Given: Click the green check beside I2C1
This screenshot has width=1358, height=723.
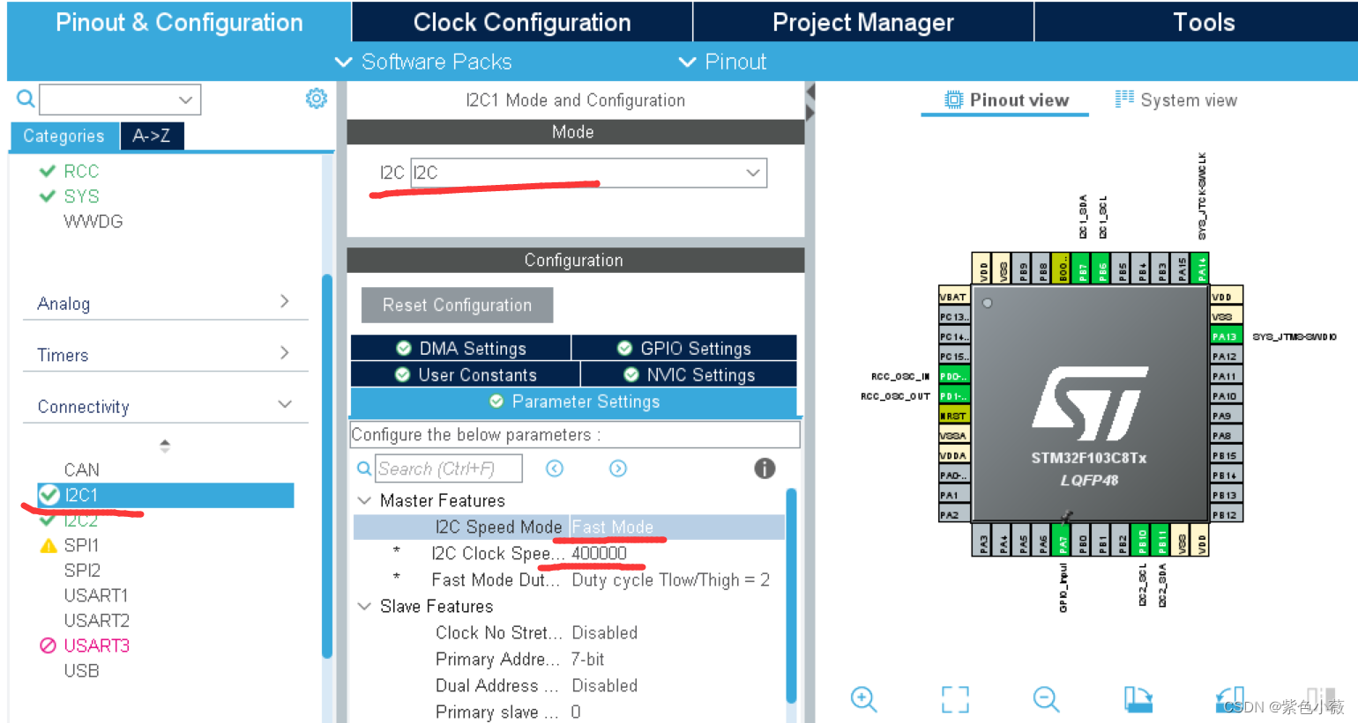Looking at the screenshot, I should (x=49, y=495).
